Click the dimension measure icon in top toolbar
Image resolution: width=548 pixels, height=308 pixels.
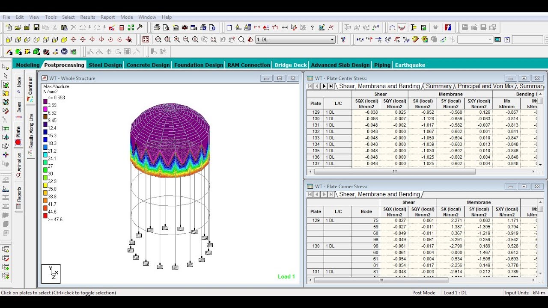click(x=284, y=27)
